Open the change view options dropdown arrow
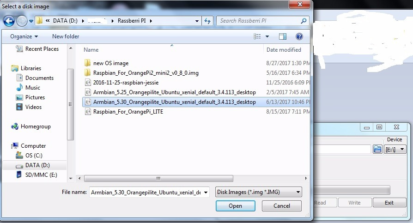This screenshot has width=413, height=223. coord(267,36)
